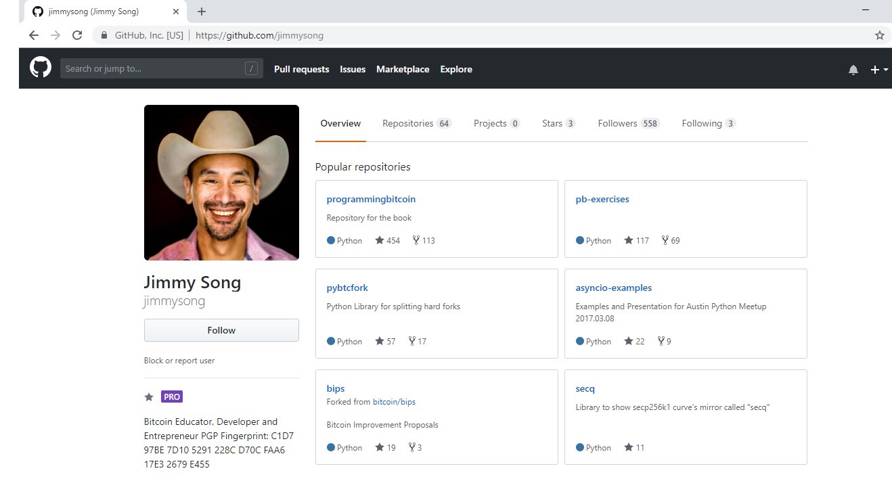The height and width of the screenshot is (477, 892).
Task: Click the secq 'Library to show secp256k1' description
Action: (673, 407)
